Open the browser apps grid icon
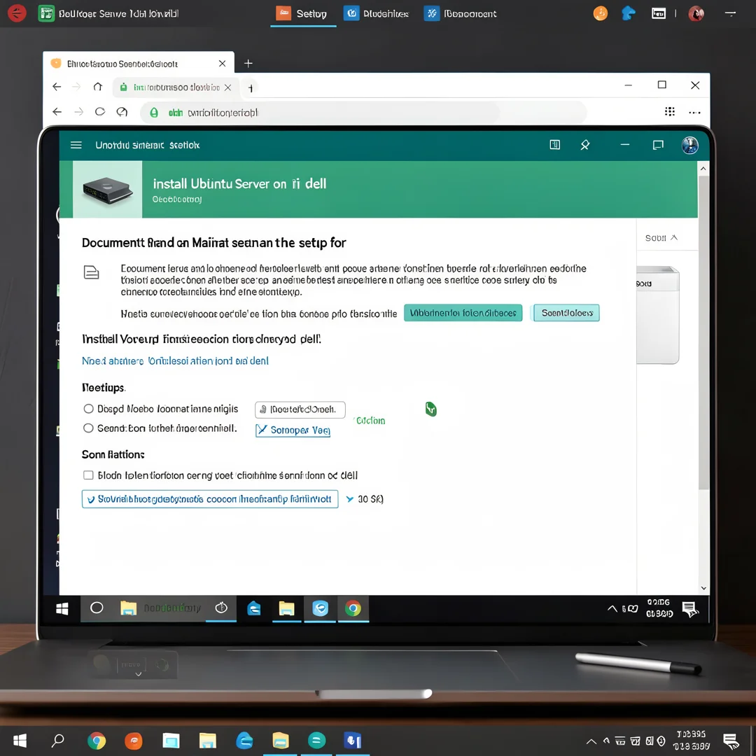This screenshot has height=756, width=756. 670,112
